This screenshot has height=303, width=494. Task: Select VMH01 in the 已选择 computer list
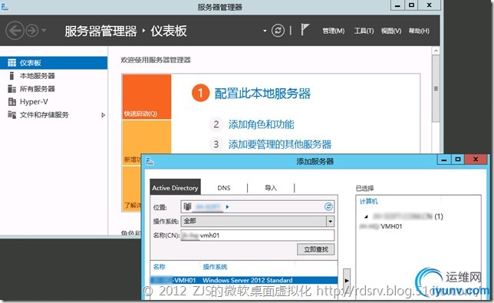[381, 226]
